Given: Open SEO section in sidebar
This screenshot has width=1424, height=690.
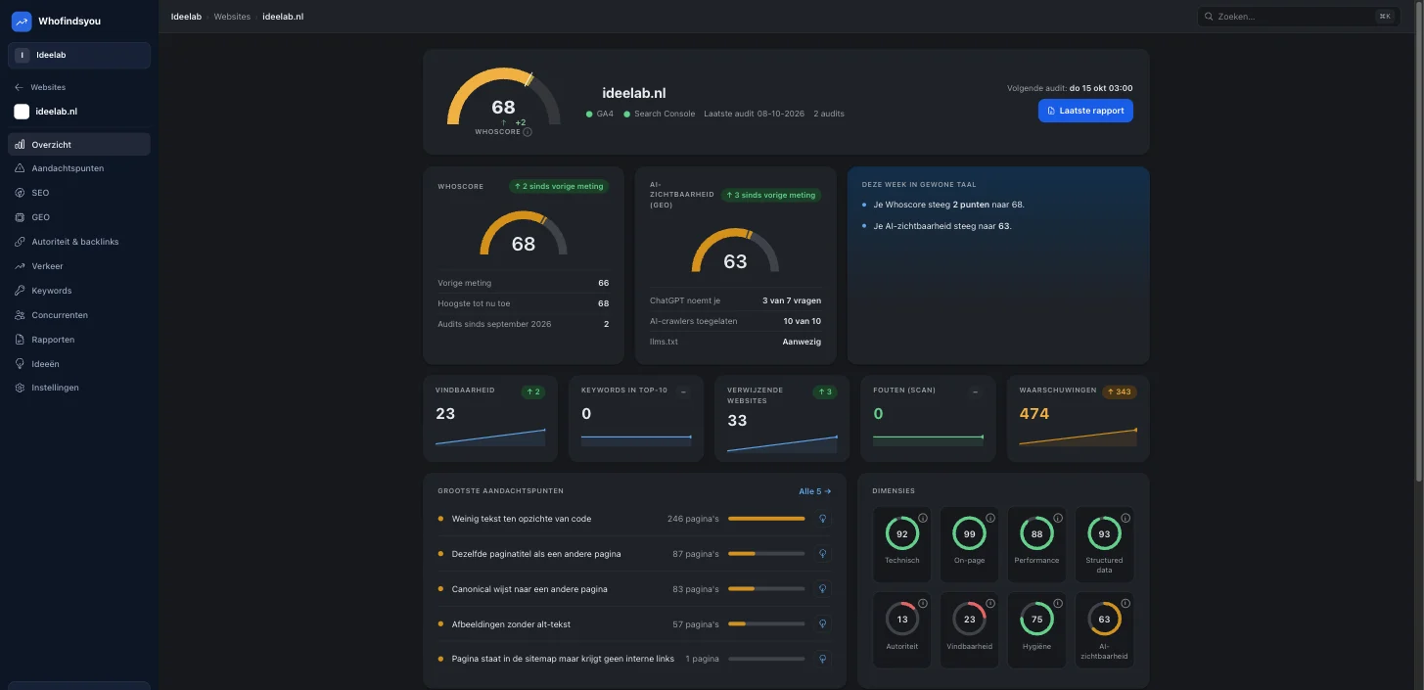Looking at the screenshot, I should [x=79, y=193].
